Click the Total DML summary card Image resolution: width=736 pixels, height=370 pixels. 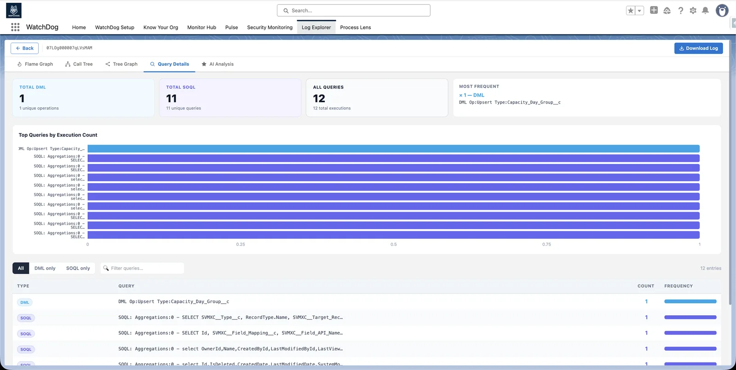tap(83, 98)
